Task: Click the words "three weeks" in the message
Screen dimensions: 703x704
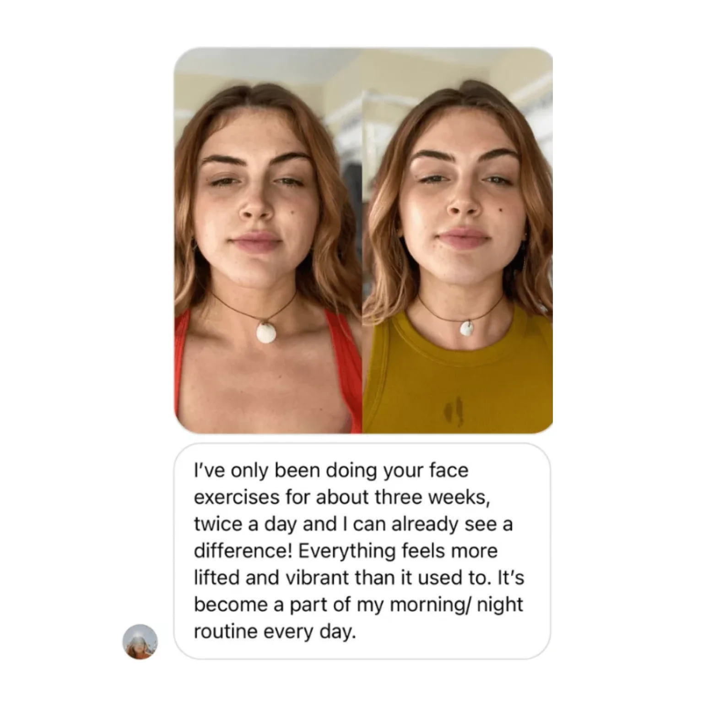Action: coord(431,497)
